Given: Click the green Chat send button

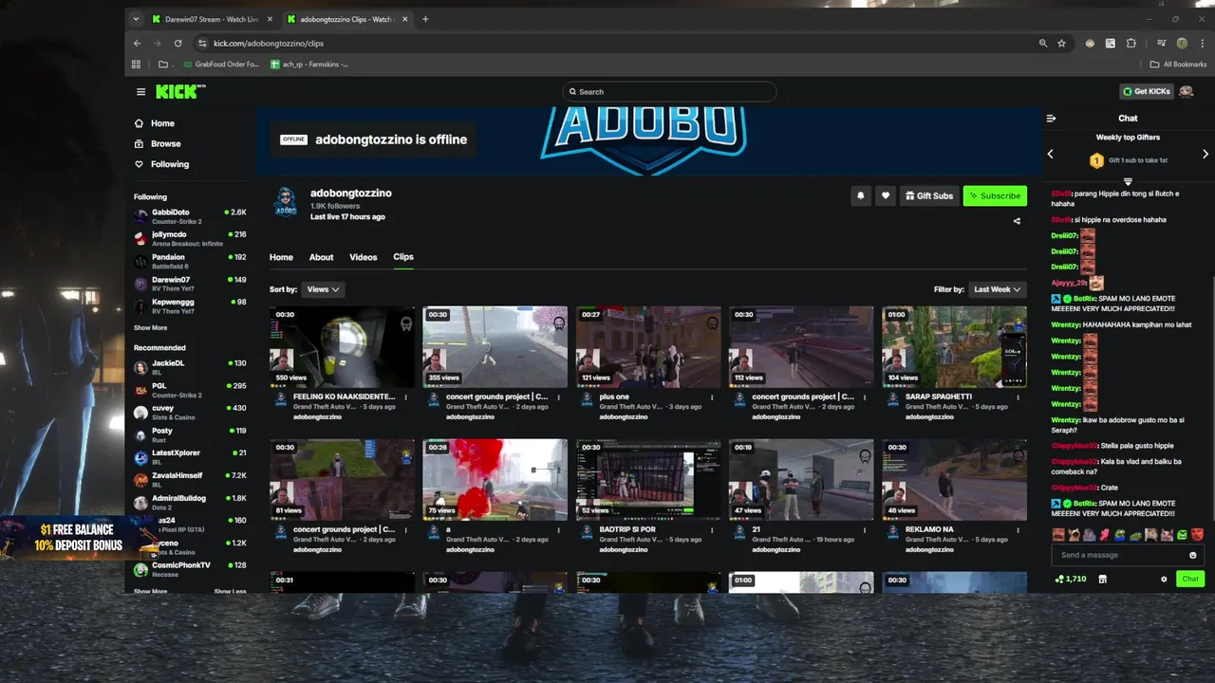Looking at the screenshot, I should coord(1190,579).
